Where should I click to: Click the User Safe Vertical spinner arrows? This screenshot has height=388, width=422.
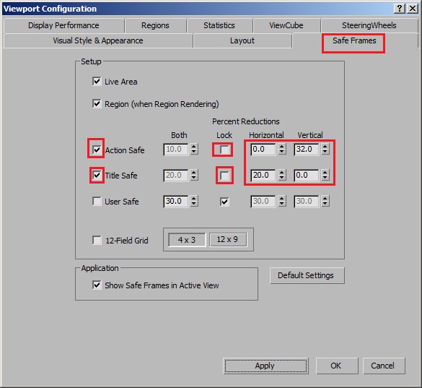click(x=325, y=201)
